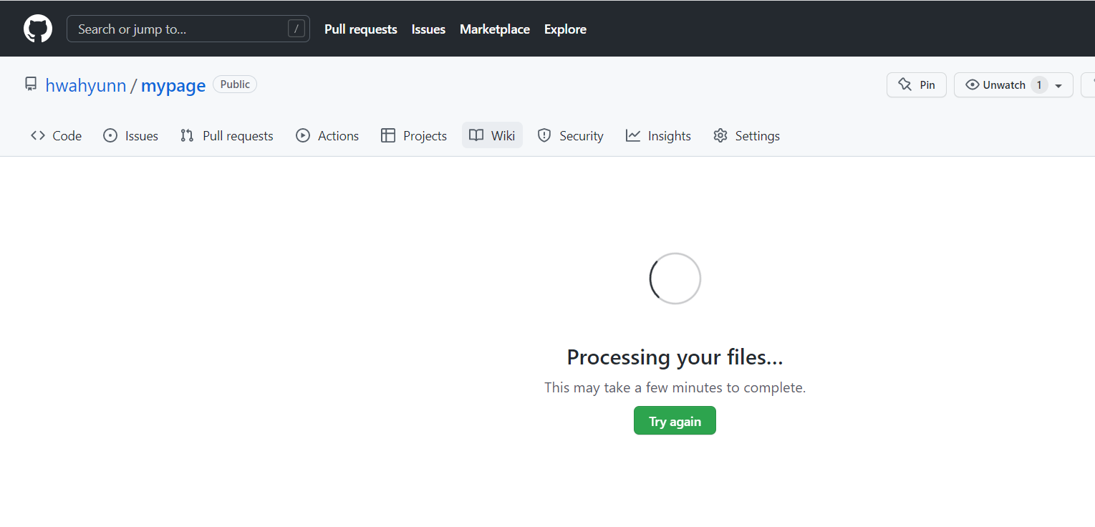Go to the GitHub homepage via the Octocat logo
This screenshot has height=527, width=1095.
tap(38, 29)
